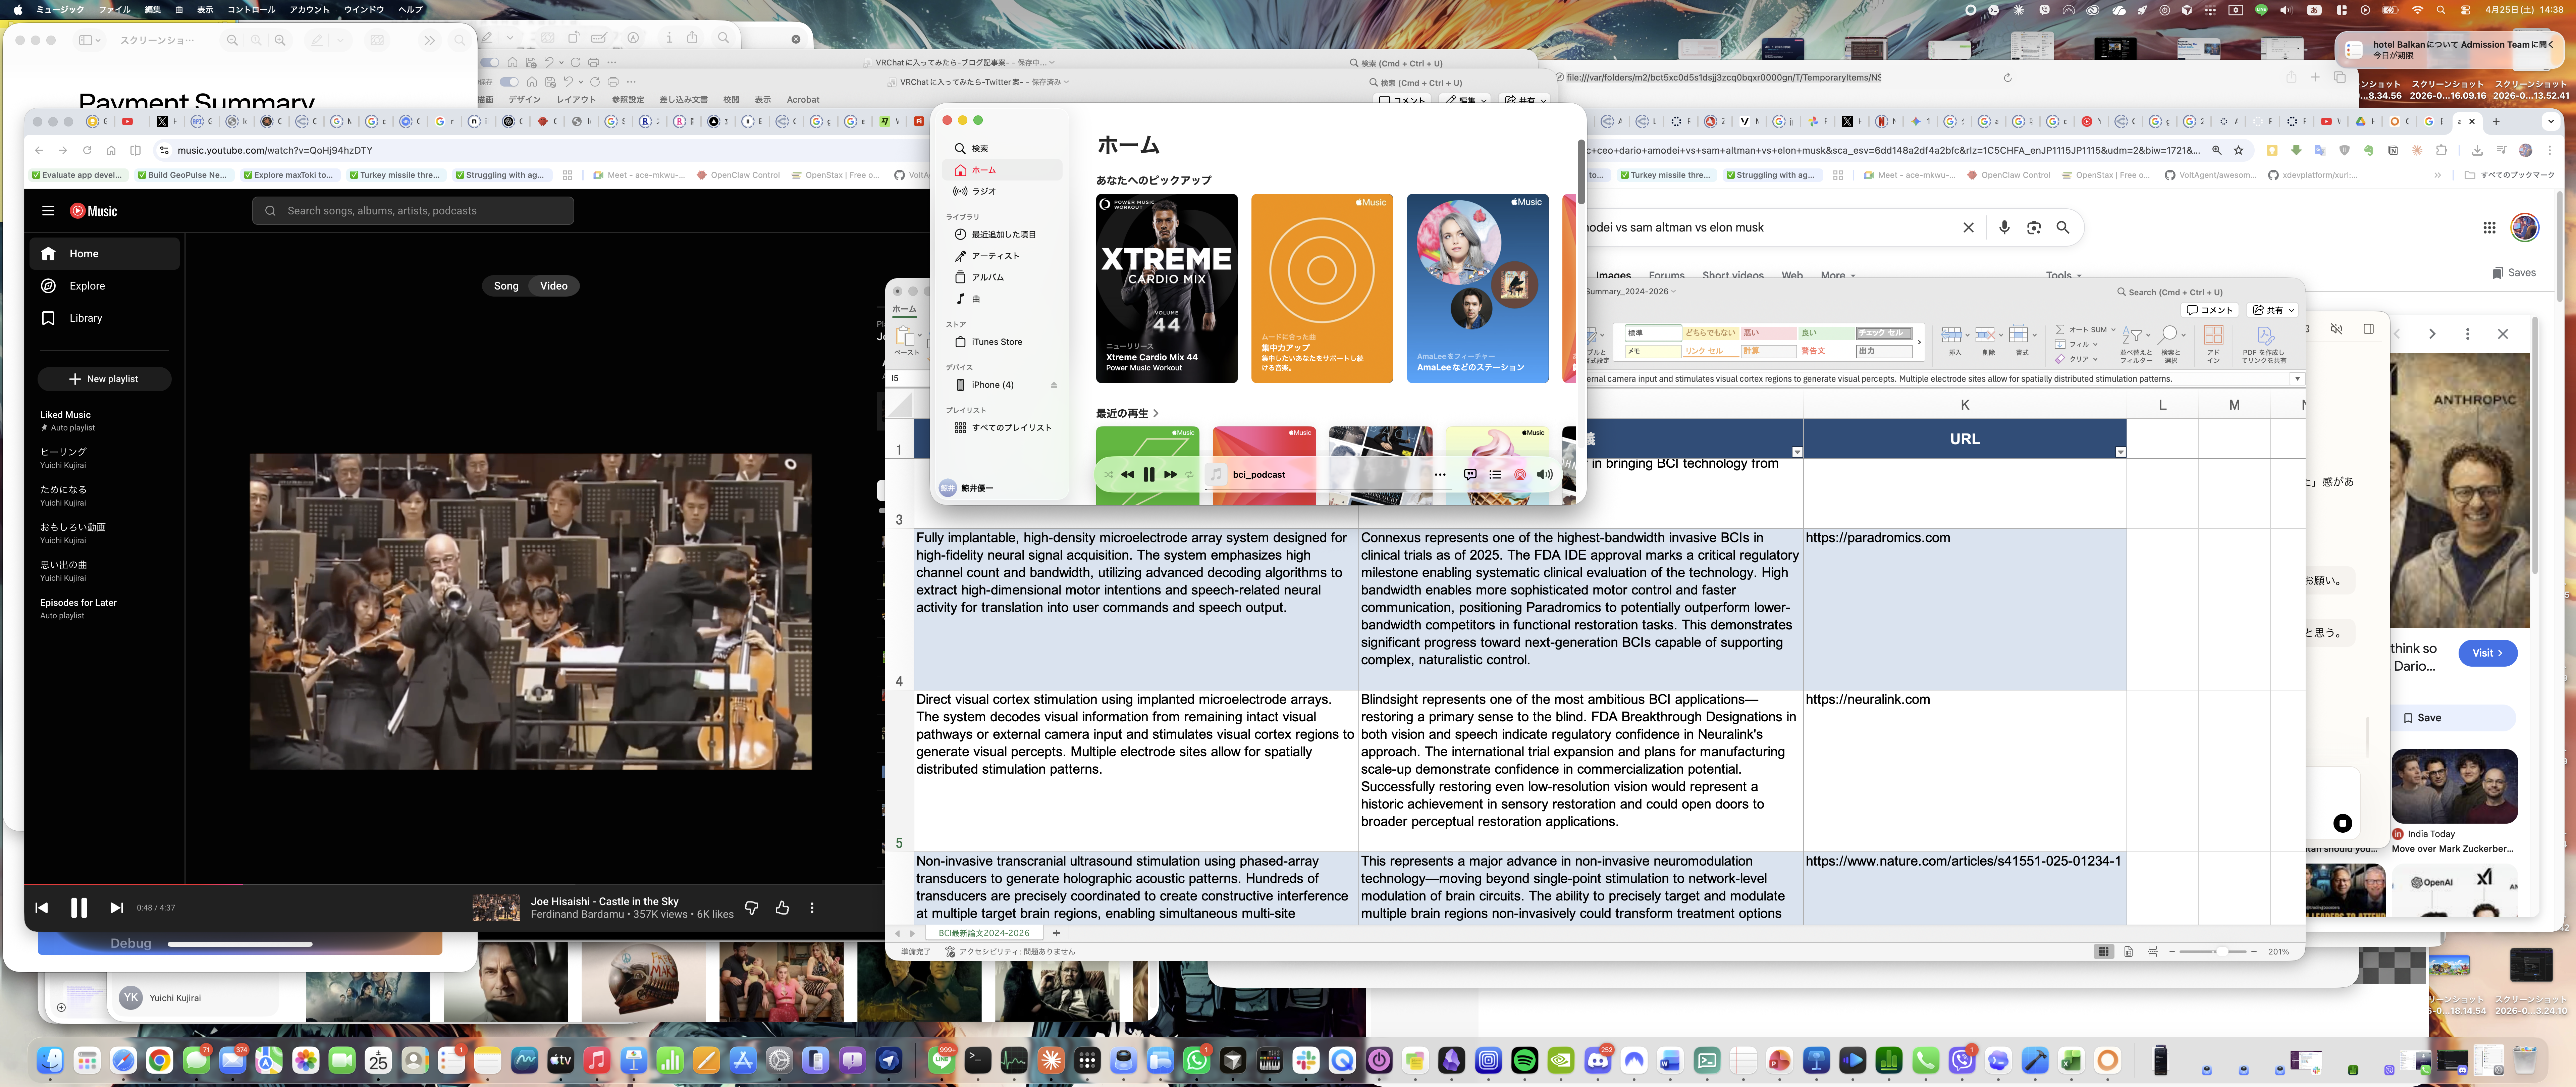The height and width of the screenshot is (1087, 2576).
Task: Open YouTube Music hamburger menu
Action: pos(48,211)
